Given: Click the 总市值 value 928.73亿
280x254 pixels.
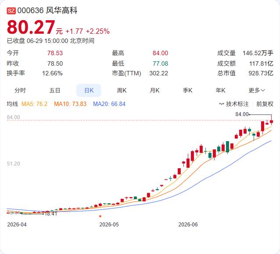Looking at the screenshot, I should coord(261,73).
